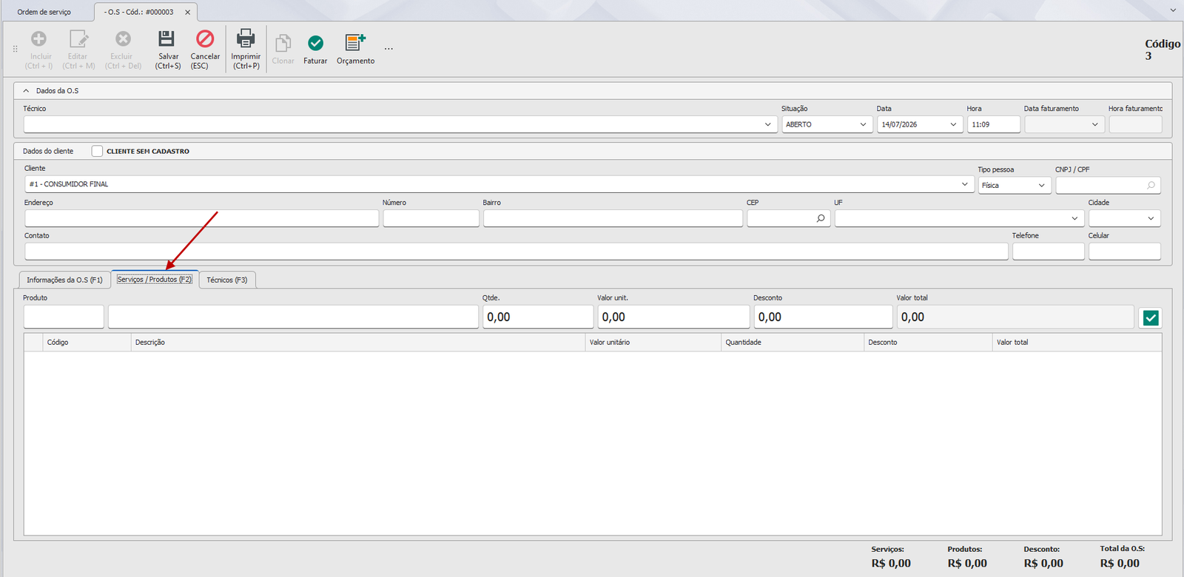
Task: Cancel editing with the Cancelar icon
Action: coord(205,38)
